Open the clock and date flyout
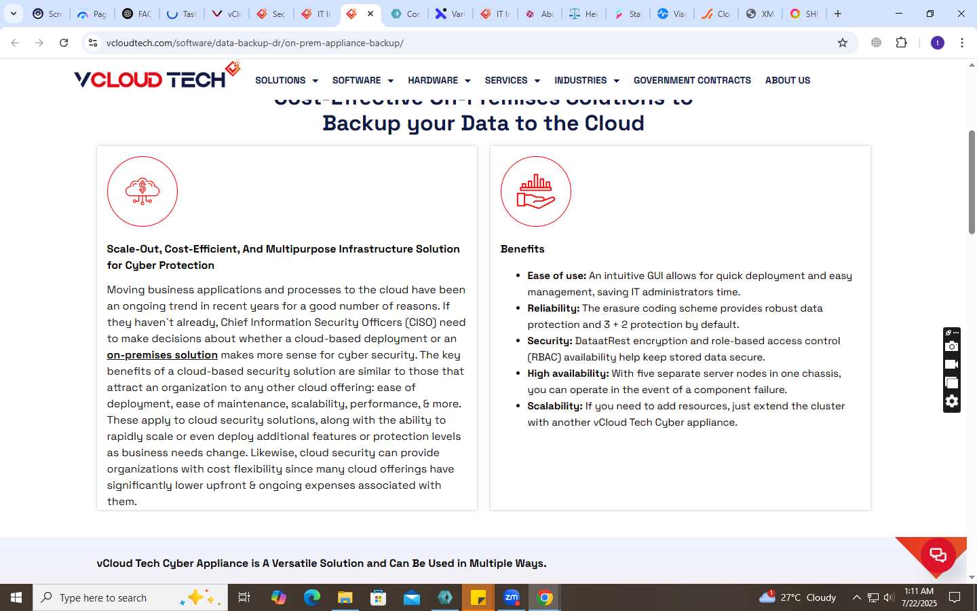 (919, 597)
